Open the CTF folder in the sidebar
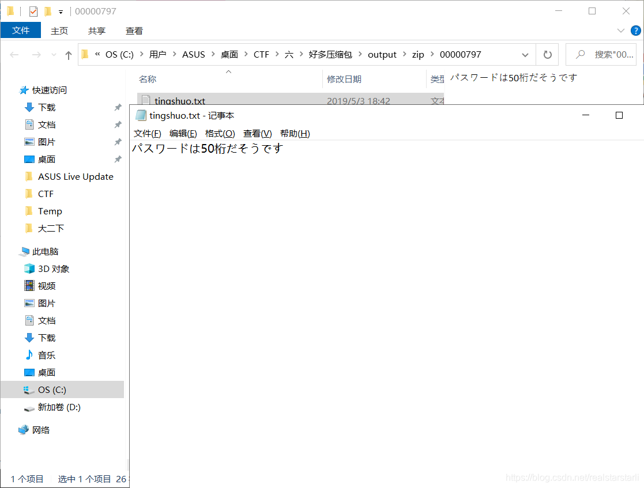The height and width of the screenshot is (488, 644). (x=46, y=194)
